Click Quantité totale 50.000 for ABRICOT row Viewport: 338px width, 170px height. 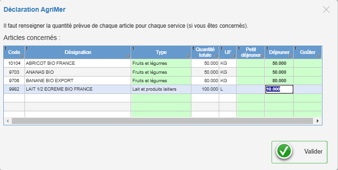[x=205, y=63]
